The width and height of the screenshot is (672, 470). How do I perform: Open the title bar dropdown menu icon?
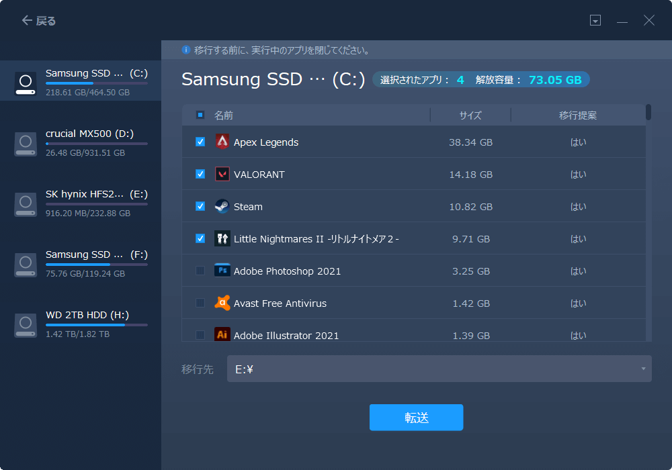(595, 20)
